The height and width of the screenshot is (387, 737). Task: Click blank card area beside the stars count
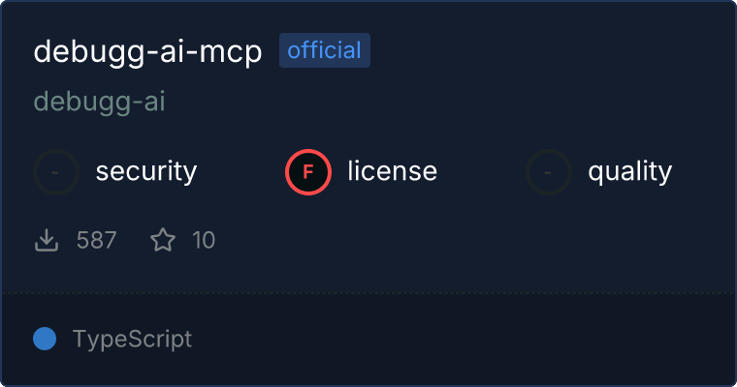click(x=470, y=240)
